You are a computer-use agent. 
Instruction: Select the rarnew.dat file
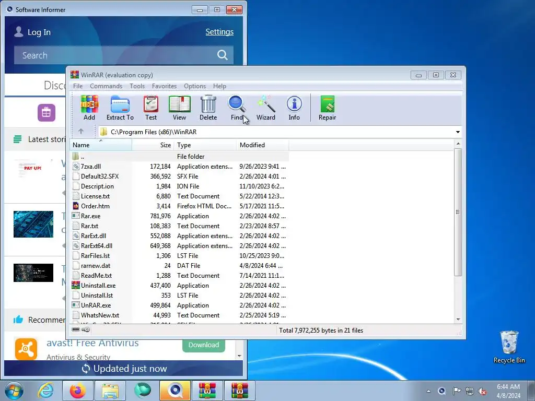(x=180, y=265)
